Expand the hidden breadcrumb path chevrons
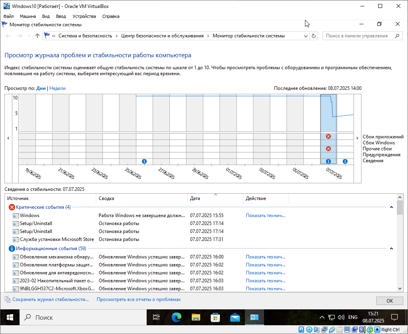Viewport: 408px width, 334px height. (x=54, y=36)
